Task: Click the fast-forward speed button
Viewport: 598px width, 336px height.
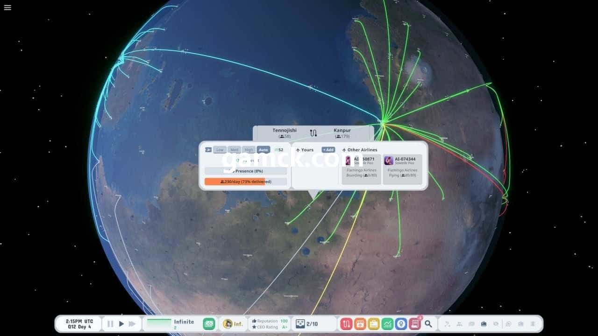Action: click(132, 324)
